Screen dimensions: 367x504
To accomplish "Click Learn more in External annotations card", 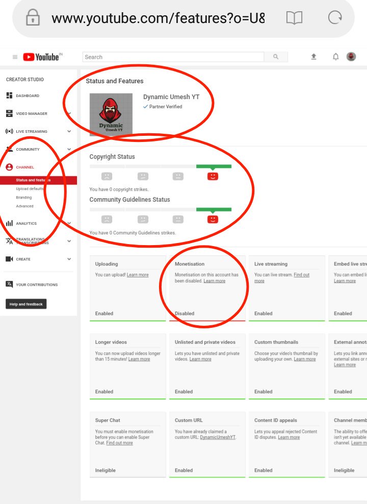I will click(x=345, y=365).
